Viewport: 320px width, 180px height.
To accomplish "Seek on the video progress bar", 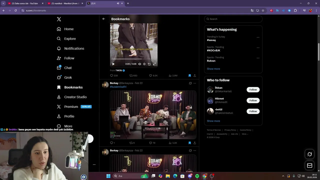I will click(x=134, y=59).
